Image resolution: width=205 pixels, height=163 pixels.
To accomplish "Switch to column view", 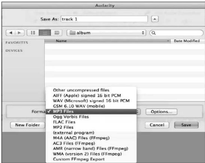I will pyautogui.click(x=56, y=33).
